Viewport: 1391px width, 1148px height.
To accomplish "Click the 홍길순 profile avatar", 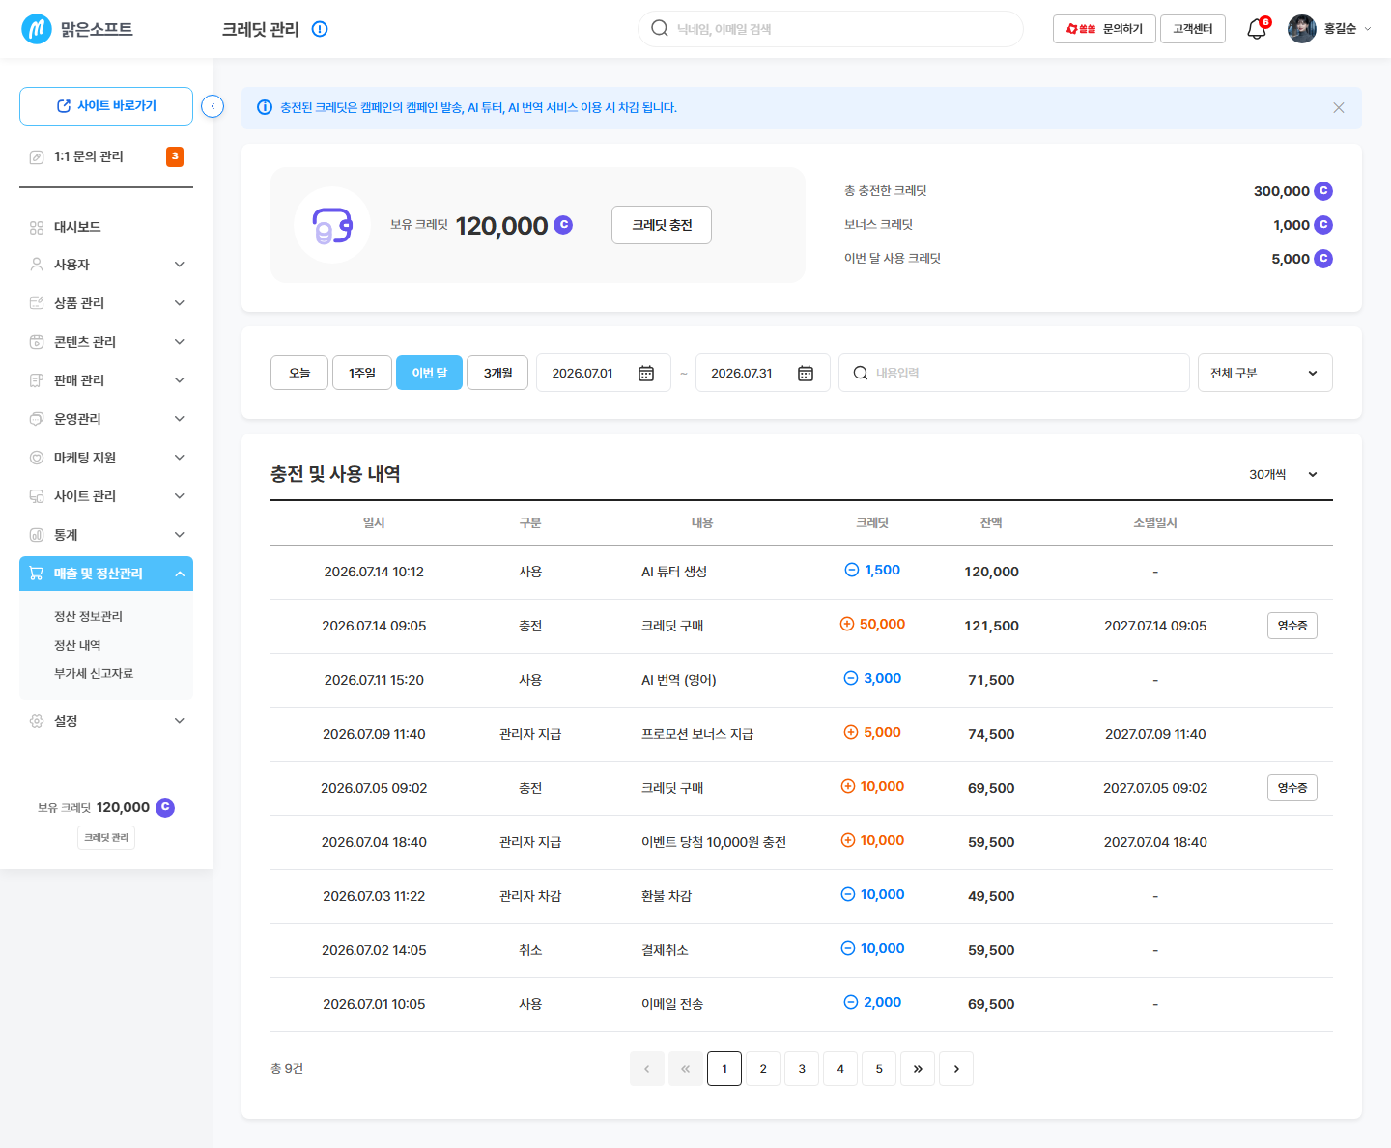I will 1301,29.
